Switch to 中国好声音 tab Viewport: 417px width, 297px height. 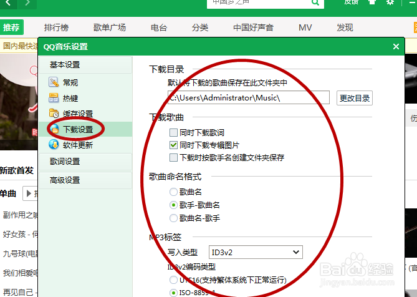click(253, 27)
